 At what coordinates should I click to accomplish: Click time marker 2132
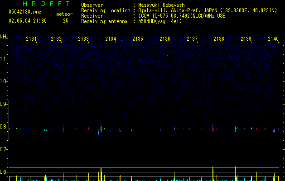[56, 38]
